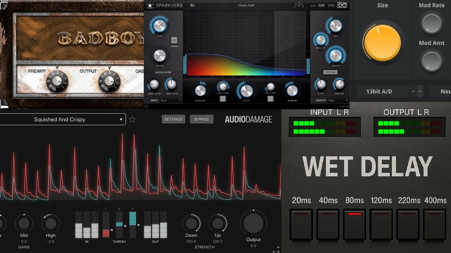This screenshot has height=253, width=451.
Task: Click the Wet Delay Input L R meter
Action: (325, 127)
